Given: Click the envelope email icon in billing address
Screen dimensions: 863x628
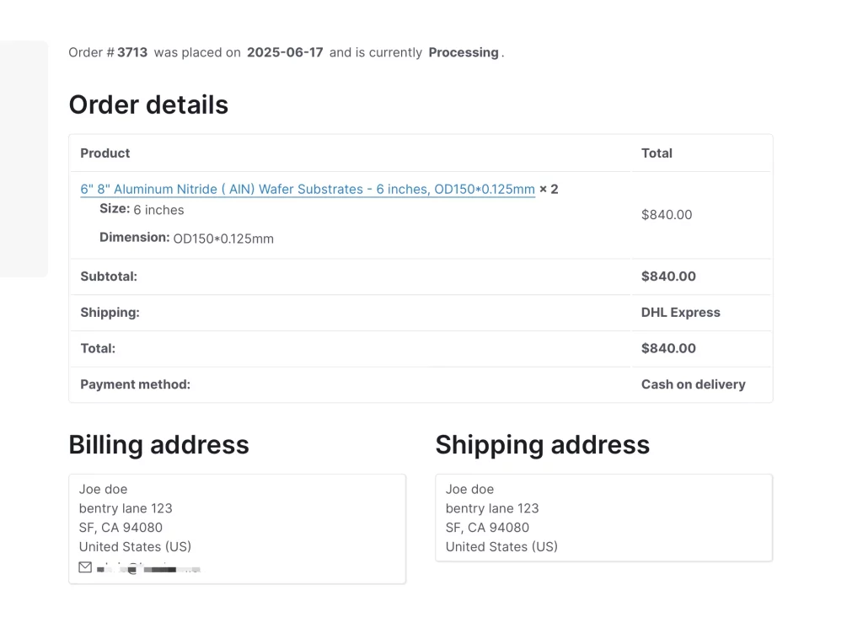Looking at the screenshot, I should tap(85, 567).
